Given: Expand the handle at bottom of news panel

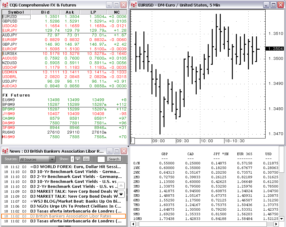Looking at the screenshot, I should [x=64, y=226].
